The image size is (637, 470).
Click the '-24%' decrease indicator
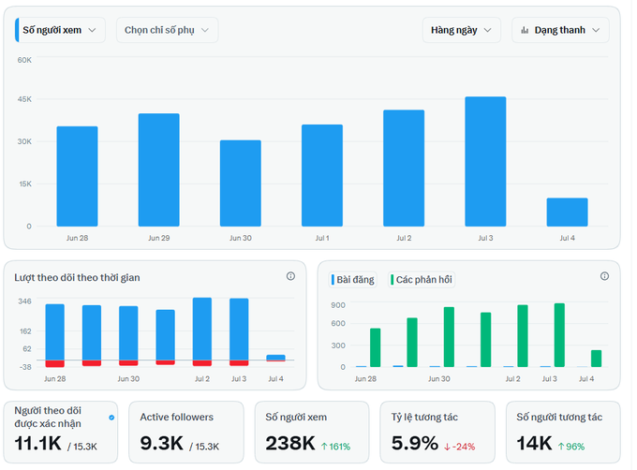click(459, 447)
